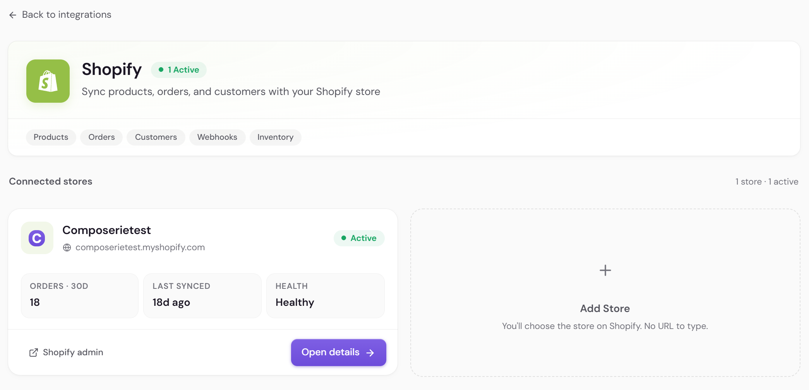Image resolution: width=809 pixels, height=390 pixels.
Task: Click the Health Healthy tile
Action: (326, 296)
